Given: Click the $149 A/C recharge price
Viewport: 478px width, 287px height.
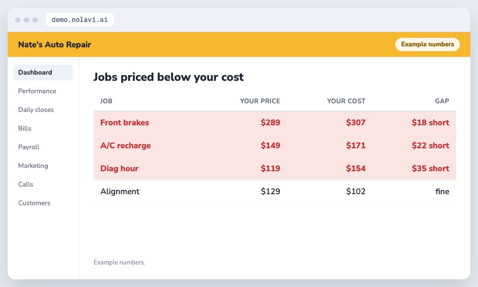Looking at the screenshot, I should [x=271, y=145].
